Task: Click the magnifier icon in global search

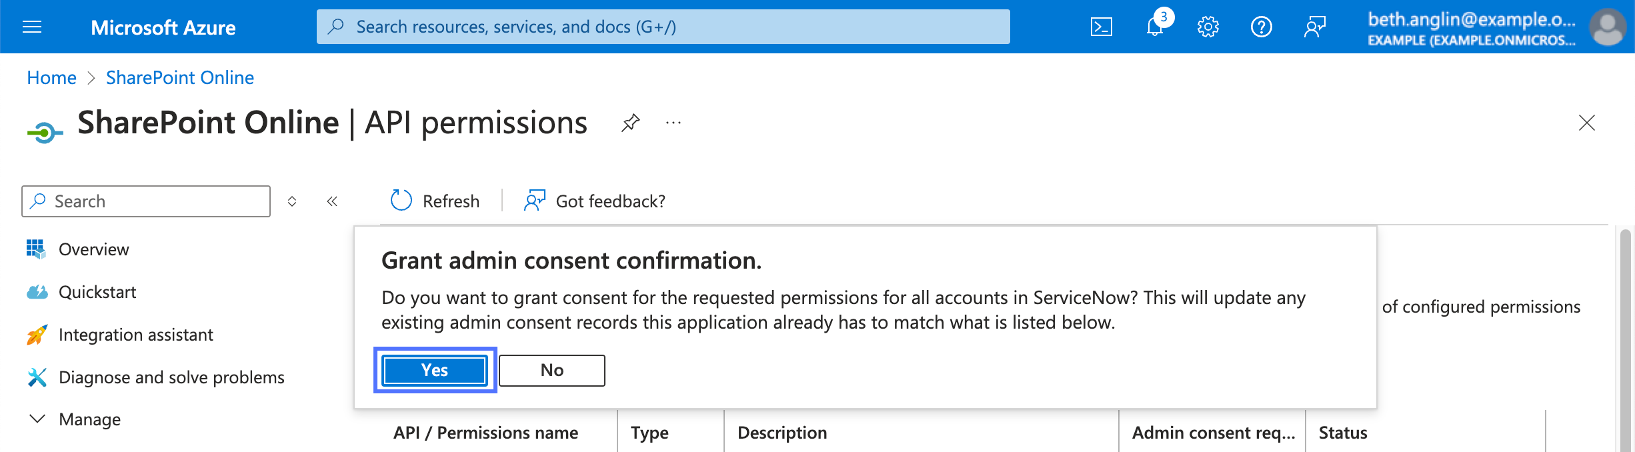Action: [336, 27]
